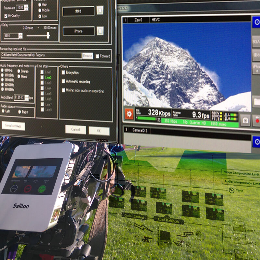Increase Framerate with its spinner arrow
260x260 pixels.
26,6
